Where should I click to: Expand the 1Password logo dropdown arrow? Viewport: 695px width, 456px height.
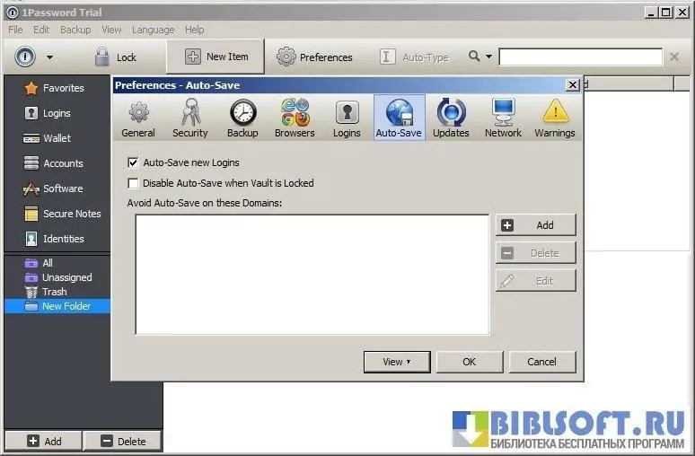point(49,57)
